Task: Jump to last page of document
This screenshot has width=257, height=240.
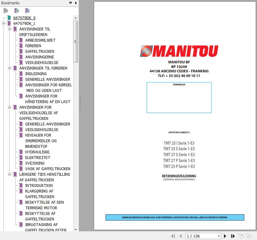Action: pyautogui.click(x=233, y=236)
